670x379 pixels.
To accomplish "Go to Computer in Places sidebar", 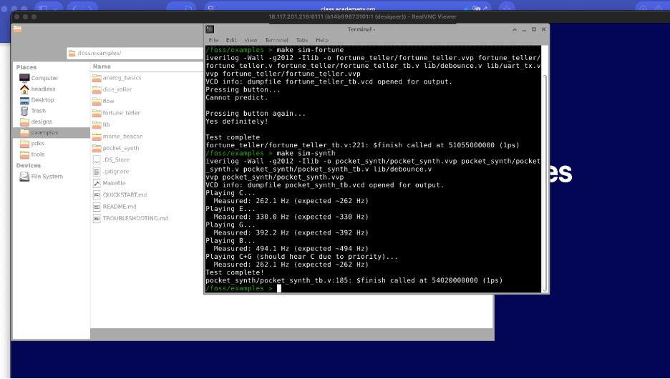I will [44, 78].
